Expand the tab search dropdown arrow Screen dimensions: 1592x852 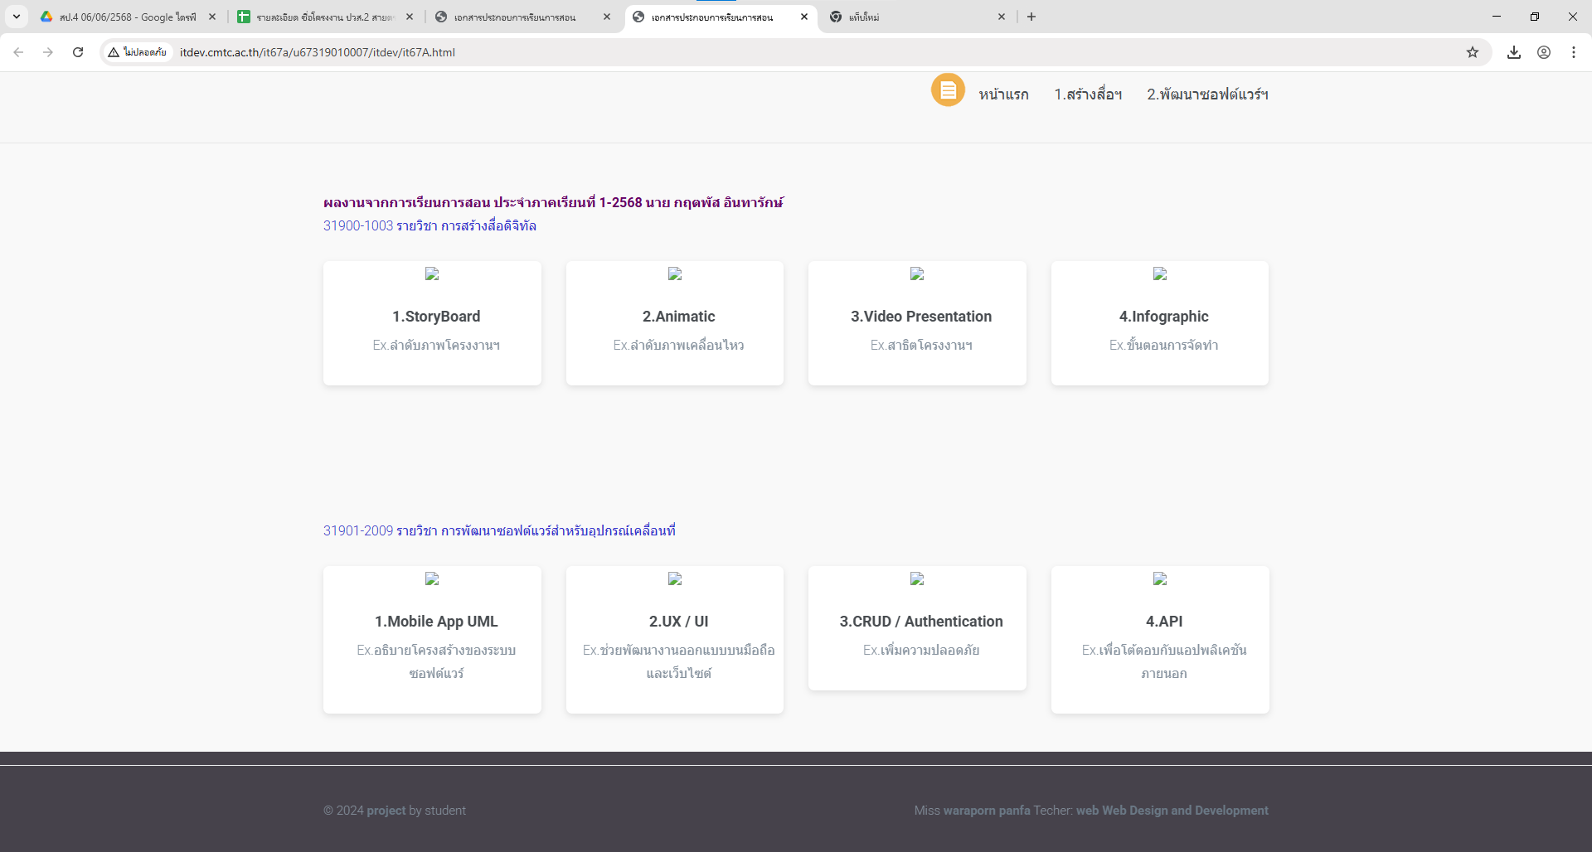tap(17, 17)
